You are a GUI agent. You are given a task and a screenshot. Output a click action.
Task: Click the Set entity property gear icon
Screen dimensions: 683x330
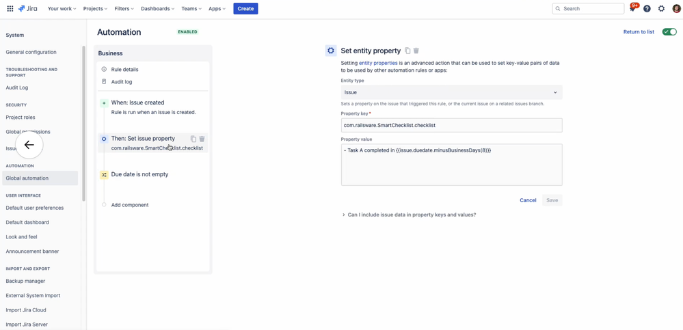[331, 51]
